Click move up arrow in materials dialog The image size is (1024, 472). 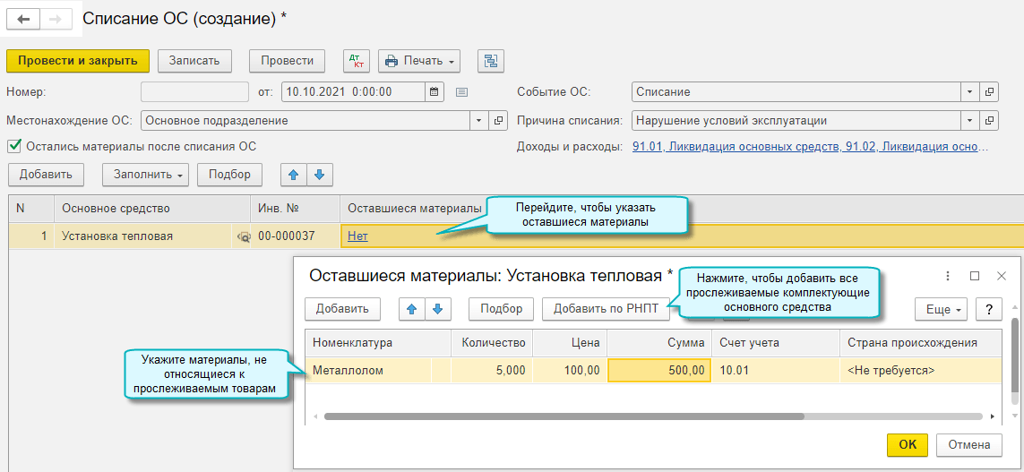pos(411,309)
